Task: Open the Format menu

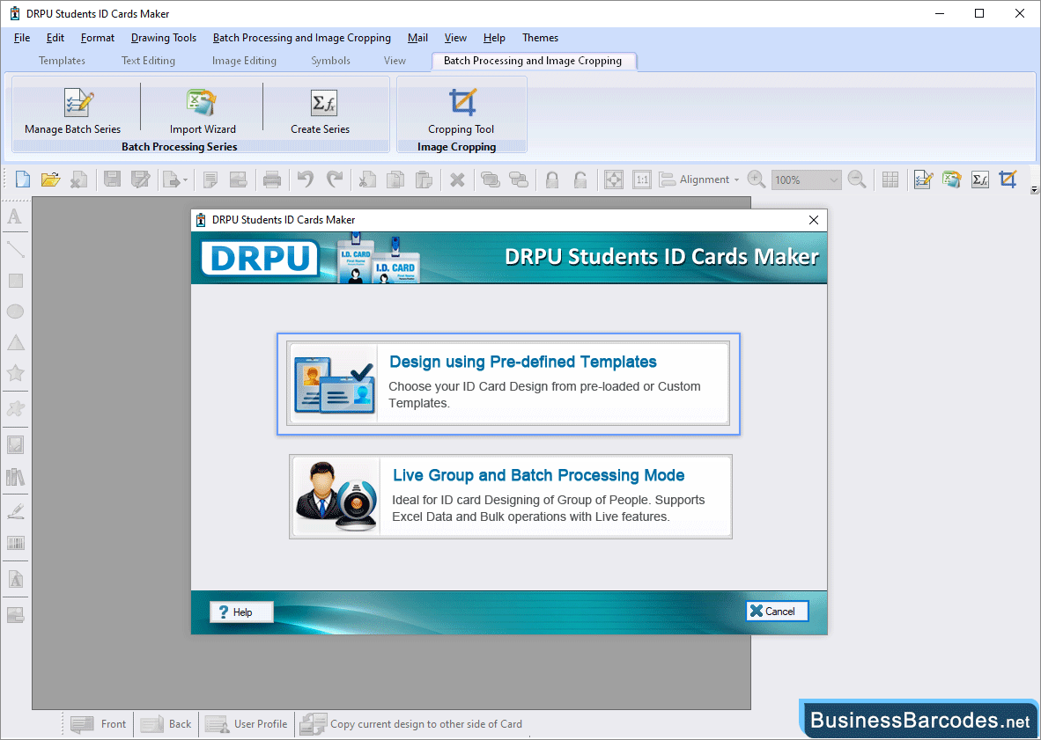Action: pyautogui.click(x=98, y=38)
